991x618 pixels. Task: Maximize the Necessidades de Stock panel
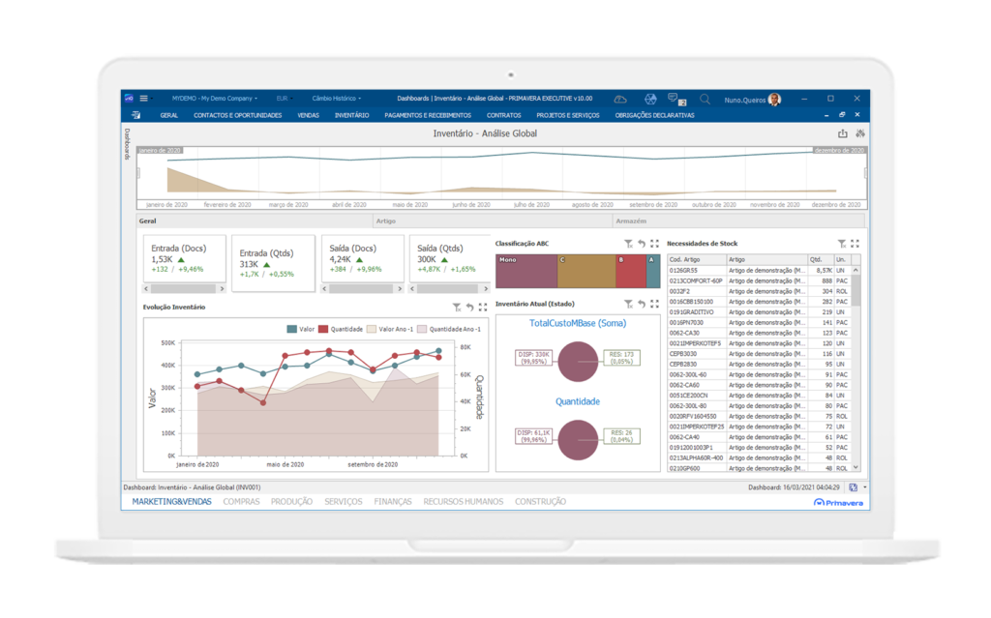pos(856,244)
